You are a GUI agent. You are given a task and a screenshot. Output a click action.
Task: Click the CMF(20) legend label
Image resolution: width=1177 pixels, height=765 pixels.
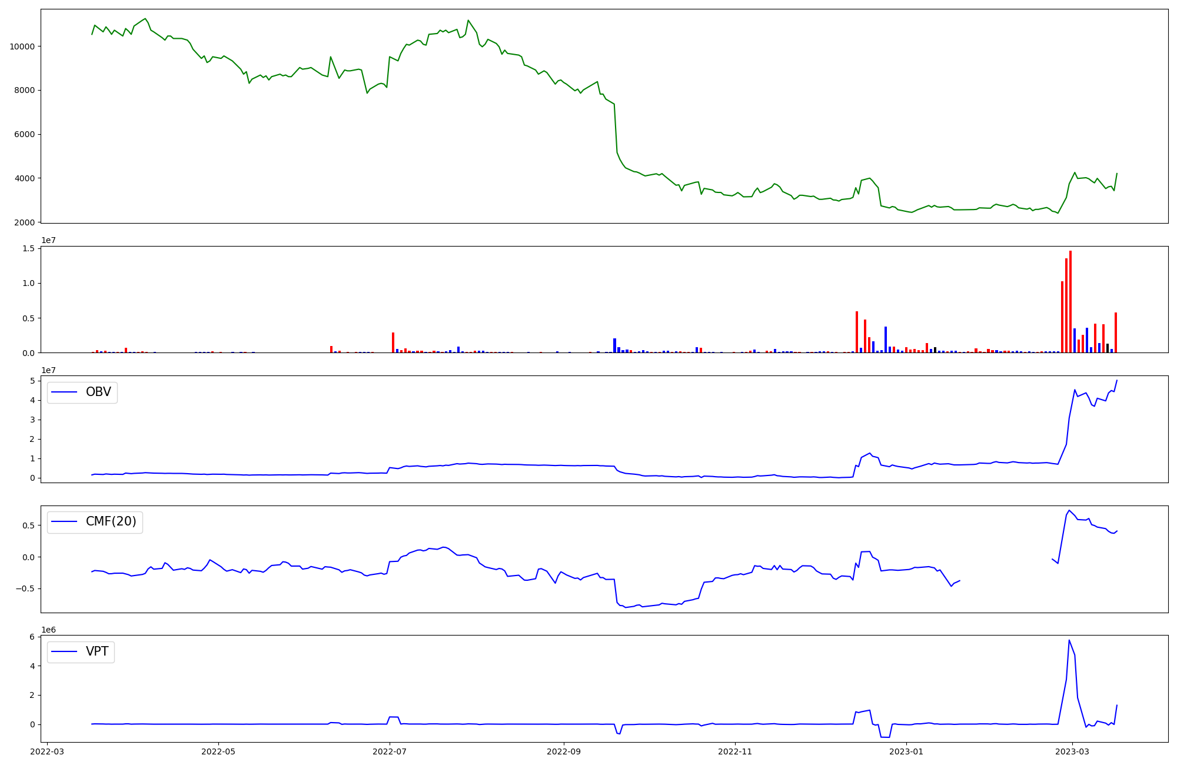click(111, 522)
